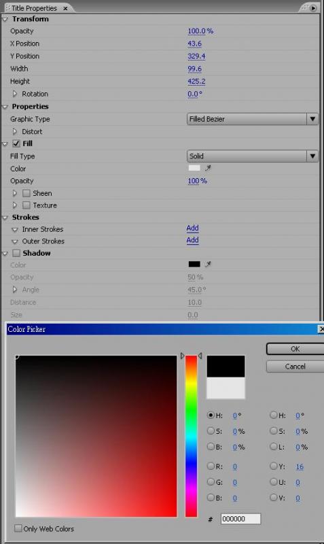324x544 pixels.
Task: Pick fill color with the eyedropper icon
Action: 208,168
